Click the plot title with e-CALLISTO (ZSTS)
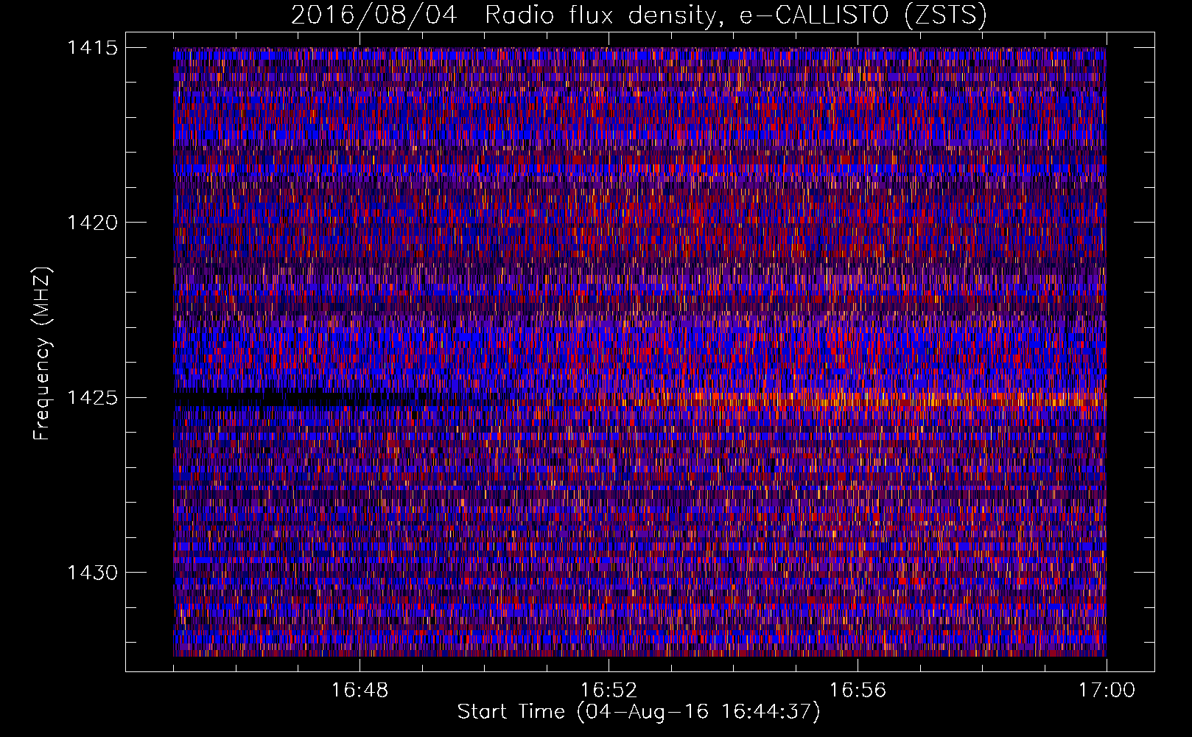Screen dimensions: 1192x737 click(x=639, y=15)
